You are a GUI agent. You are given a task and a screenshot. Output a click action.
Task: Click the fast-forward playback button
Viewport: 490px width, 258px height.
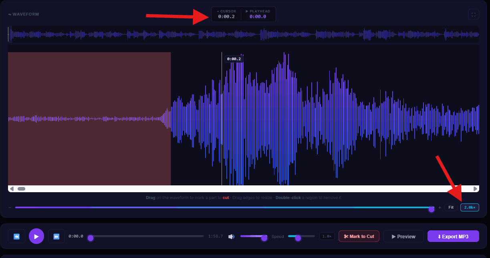[56, 236]
